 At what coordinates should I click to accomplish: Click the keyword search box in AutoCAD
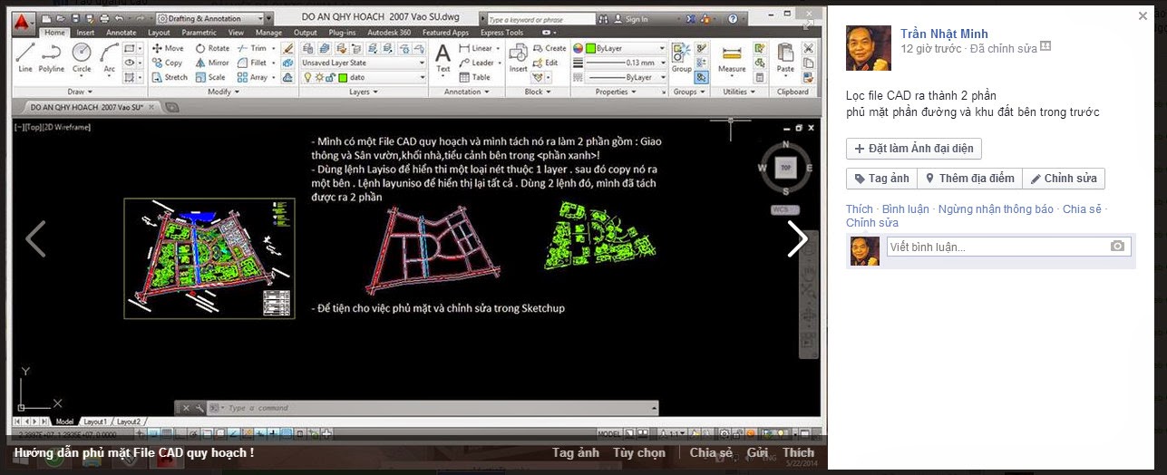pos(542,18)
